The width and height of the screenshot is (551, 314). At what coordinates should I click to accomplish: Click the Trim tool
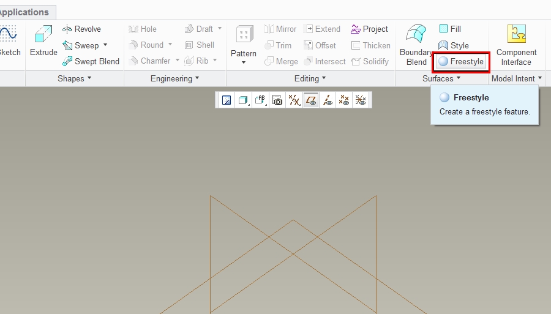click(277, 46)
